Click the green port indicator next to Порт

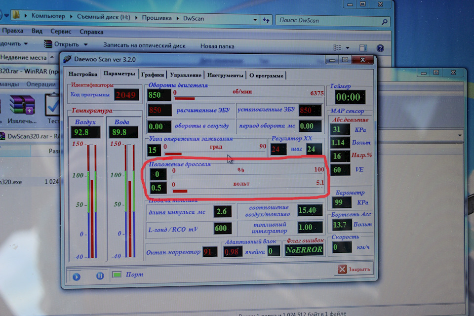coord(117,274)
